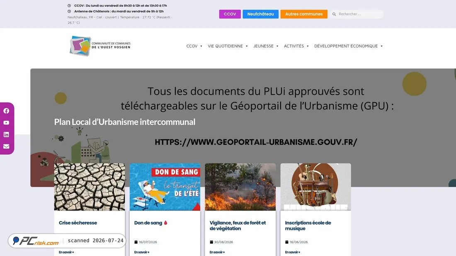Click the 16/07/2026 date text

tap(148, 242)
